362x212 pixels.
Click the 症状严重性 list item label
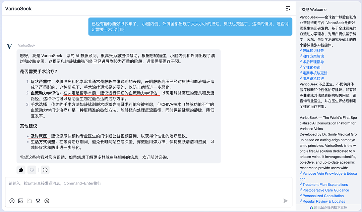click(41, 82)
